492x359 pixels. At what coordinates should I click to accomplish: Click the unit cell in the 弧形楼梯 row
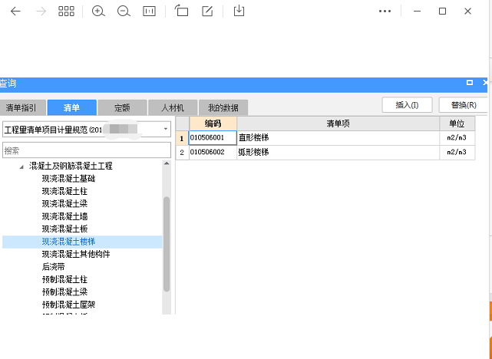point(457,153)
